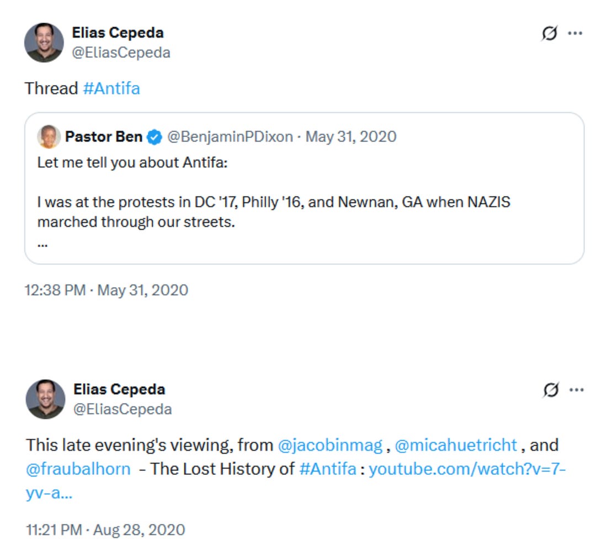Click Pastor Ben's blue verified badge
The width and height of the screenshot is (607, 551).
pos(155,137)
